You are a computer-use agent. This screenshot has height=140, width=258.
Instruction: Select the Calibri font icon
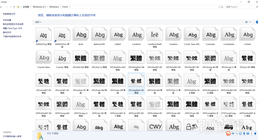coord(118,34)
